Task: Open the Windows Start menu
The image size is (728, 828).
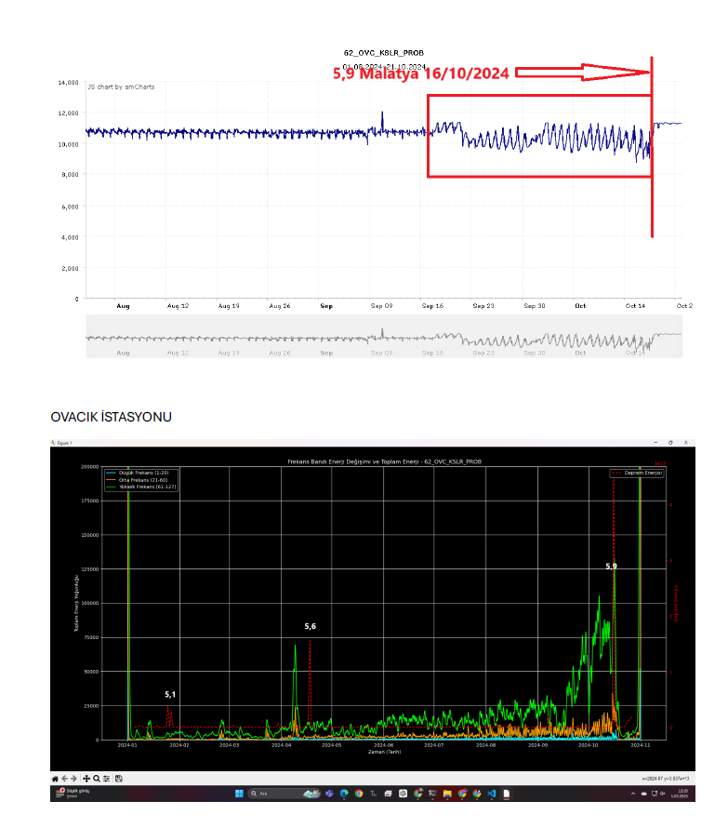Action: (239, 794)
